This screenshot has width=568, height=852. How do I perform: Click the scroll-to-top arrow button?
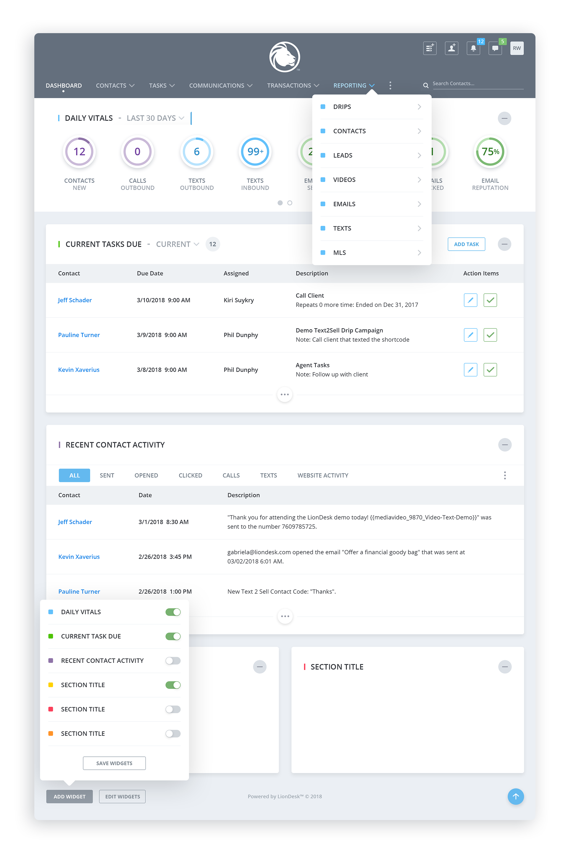point(515,796)
